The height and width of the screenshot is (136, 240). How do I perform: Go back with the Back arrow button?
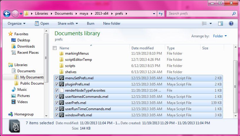(7, 14)
